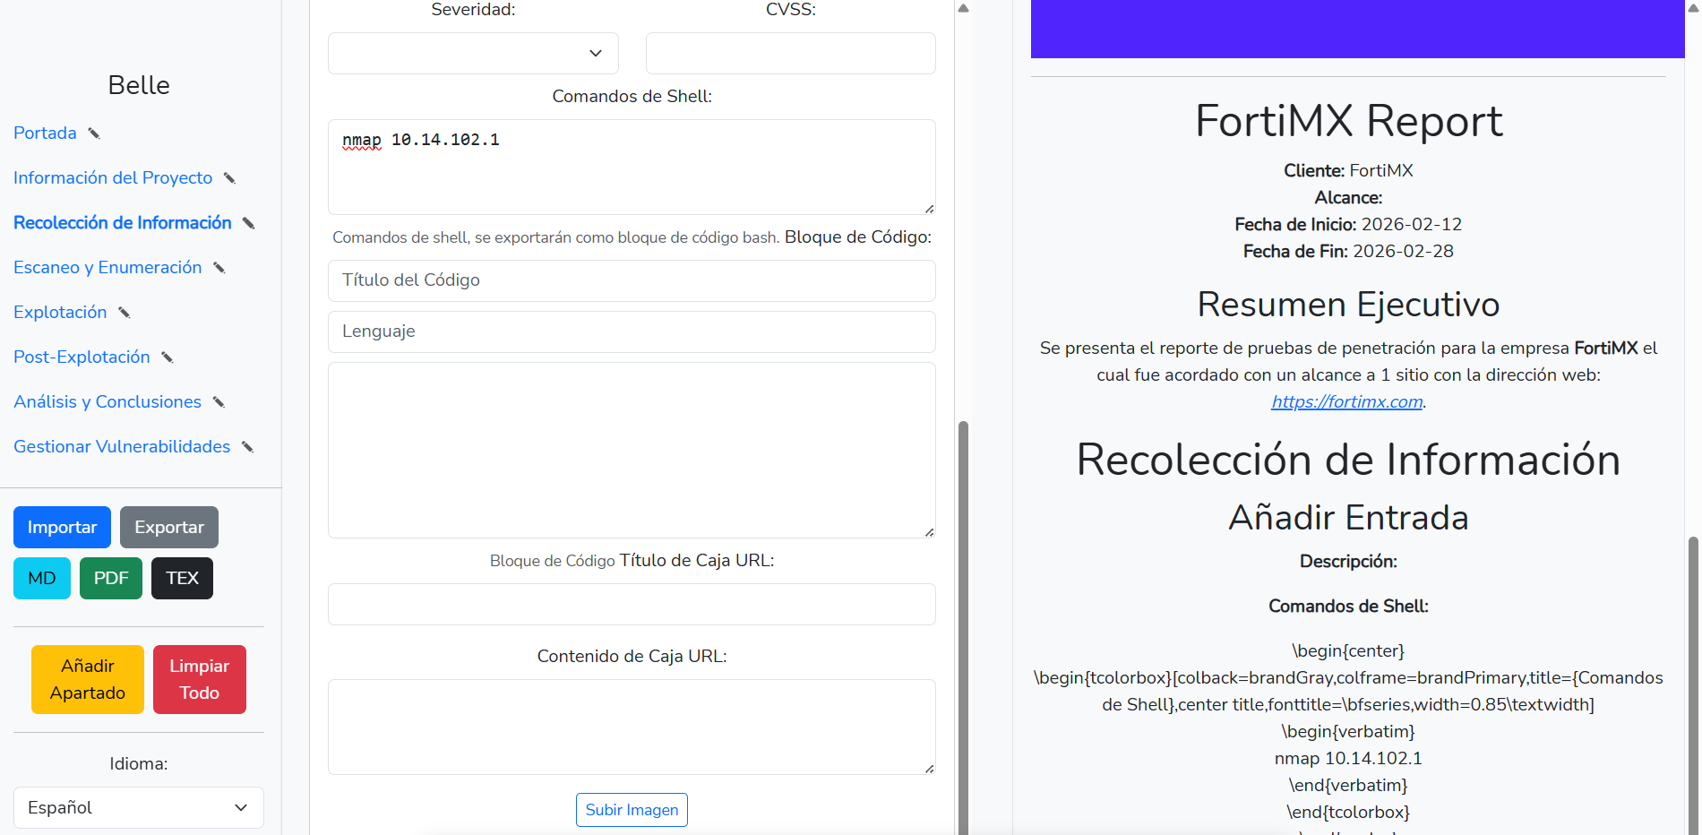Open Gestionar Vulnerabilidades
The image size is (1702, 835).
pyautogui.click(x=122, y=446)
